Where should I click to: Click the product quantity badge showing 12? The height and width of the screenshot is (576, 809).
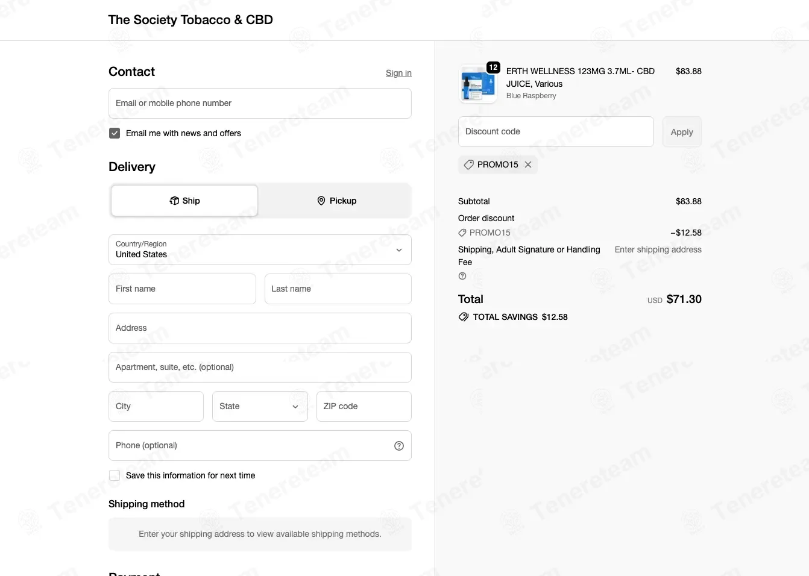[493, 67]
